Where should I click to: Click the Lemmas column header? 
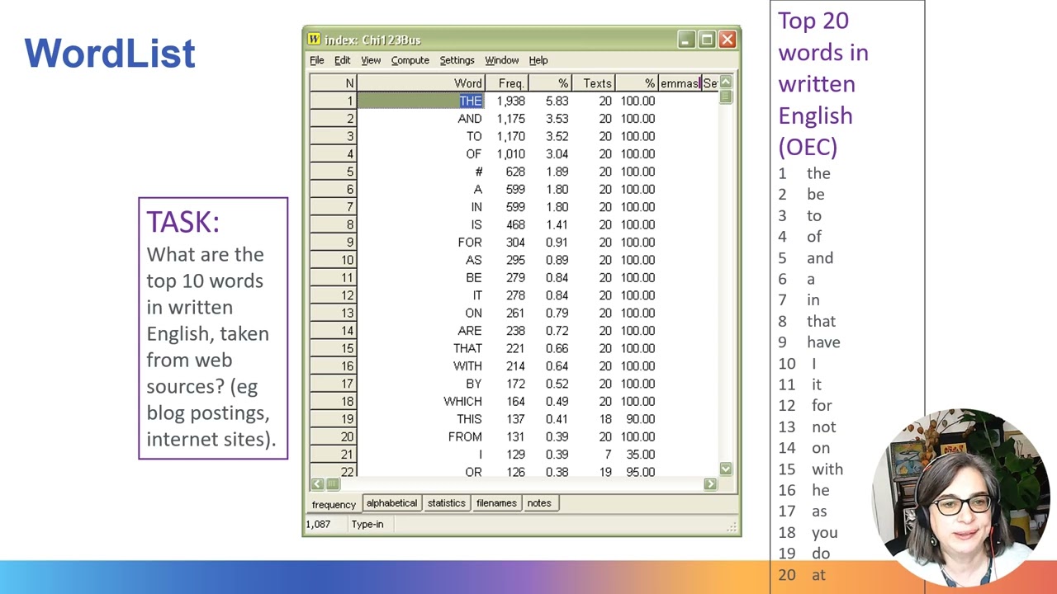coord(679,83)
